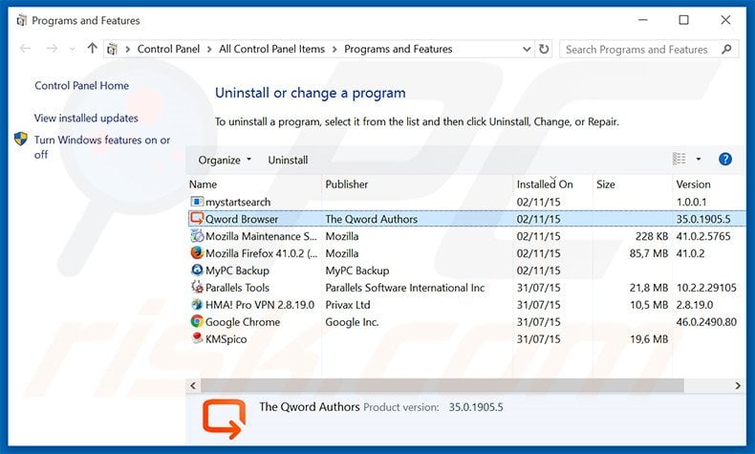Click the scroll right arrow

click(x=738, y=385)
